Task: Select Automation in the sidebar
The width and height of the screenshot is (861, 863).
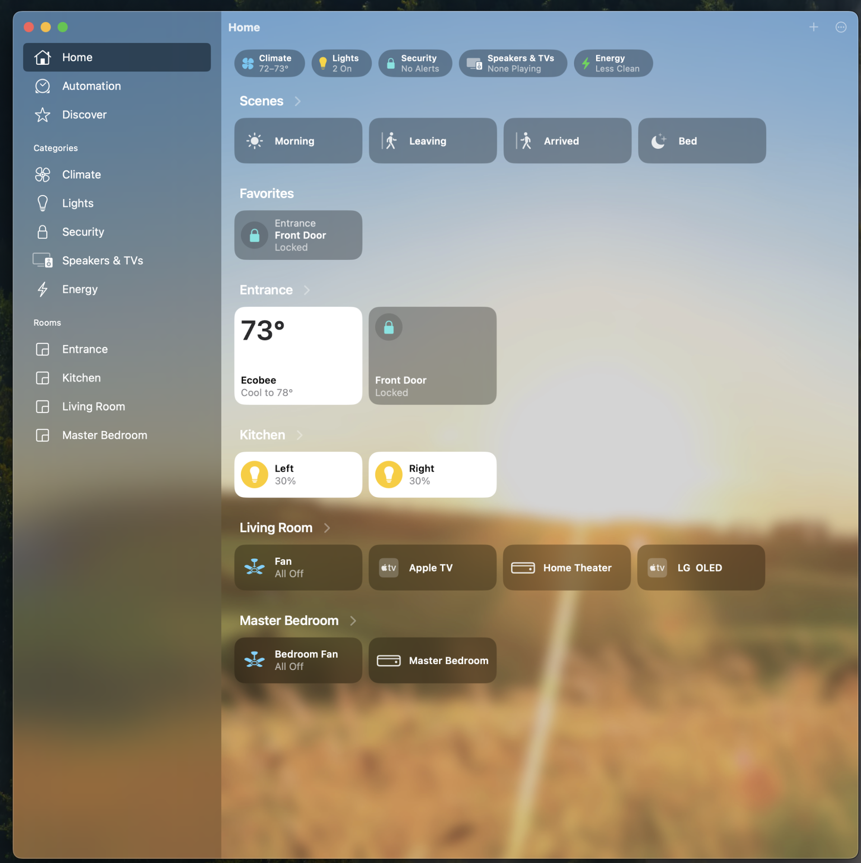Action: [x=91, y=86]
